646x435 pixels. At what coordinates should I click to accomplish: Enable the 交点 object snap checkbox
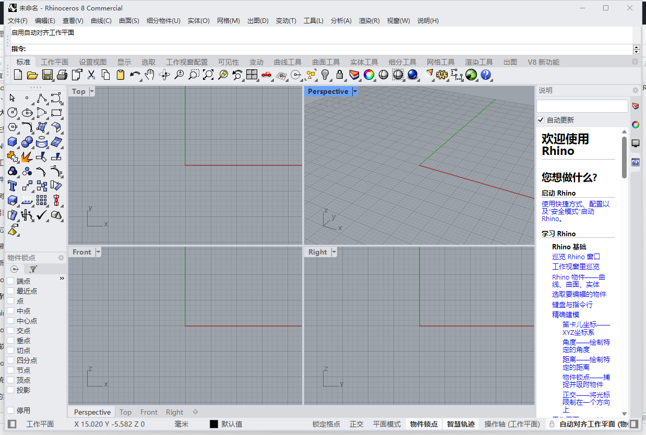tap(10, 331)
